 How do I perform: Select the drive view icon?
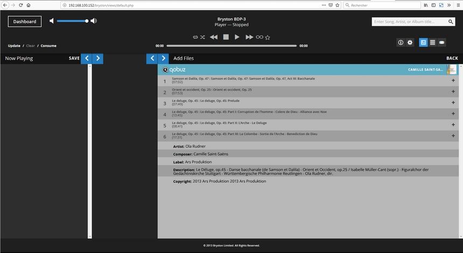pos(442,43)
